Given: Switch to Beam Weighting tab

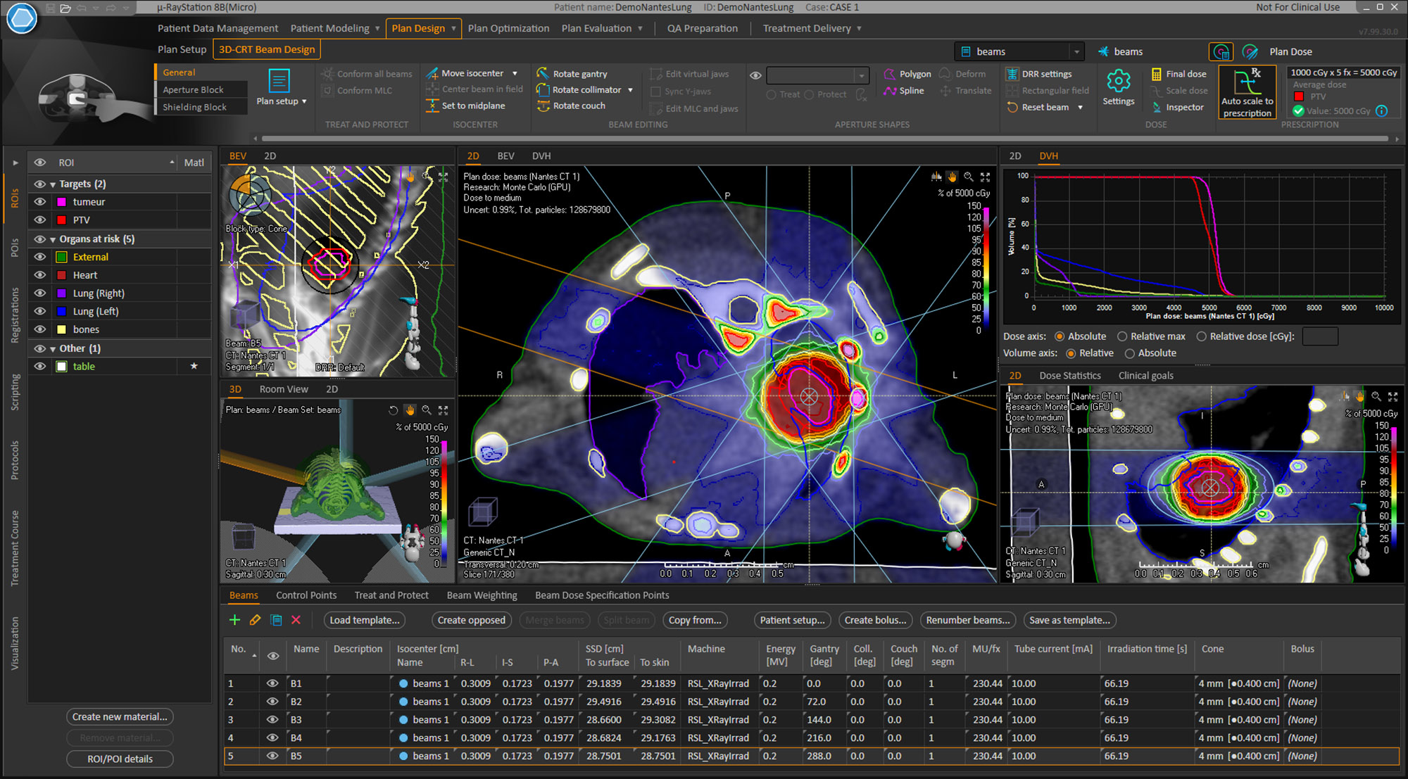Looking at the screenshot, I should (x=482, y=595).
